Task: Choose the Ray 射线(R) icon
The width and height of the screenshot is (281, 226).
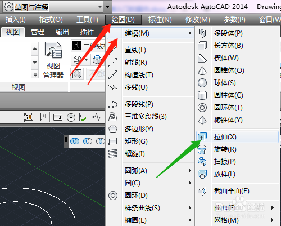Action: [113, 63]
